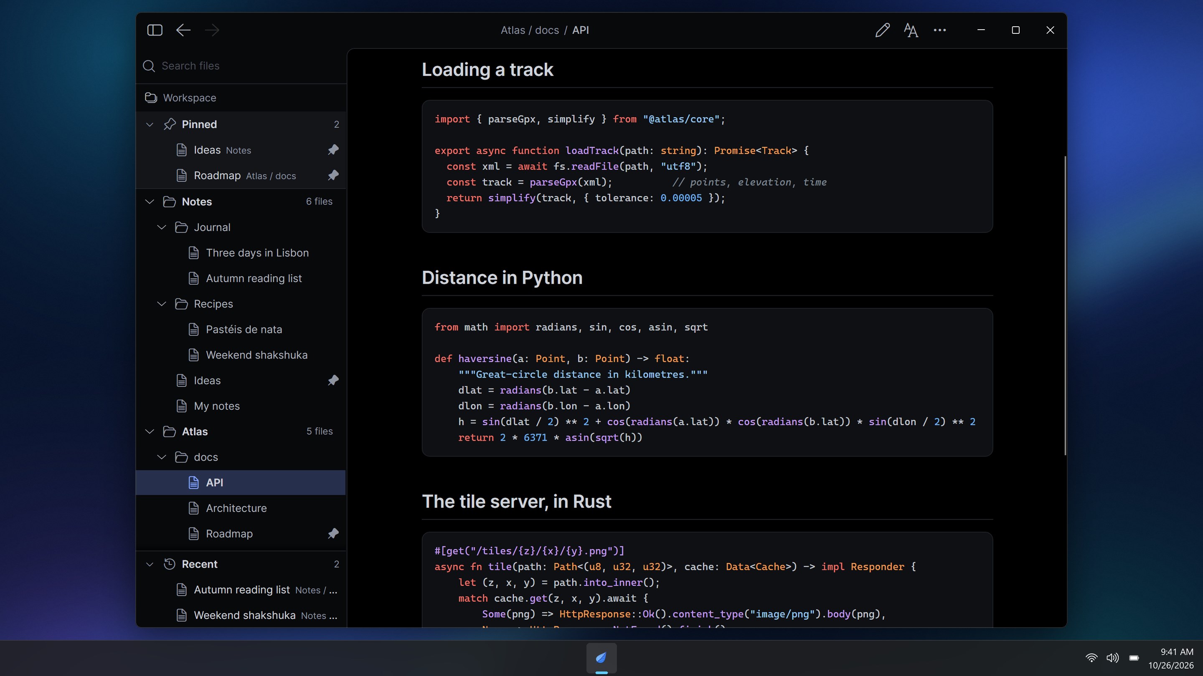Collapse the Atlas folder
The image size is (1203, 676).
pos(150,431)
